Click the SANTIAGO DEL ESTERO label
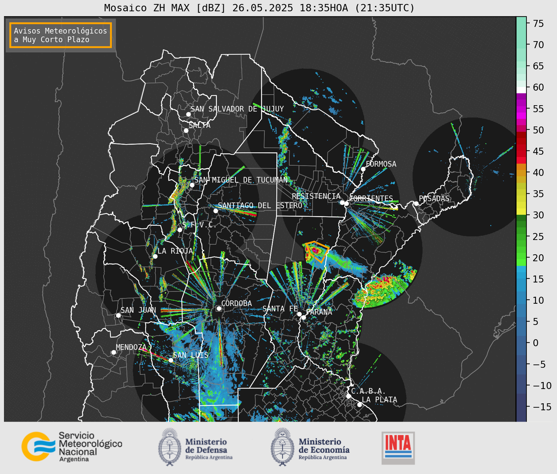The width and height of the screenshot is (557, 474). pos(260,205)
